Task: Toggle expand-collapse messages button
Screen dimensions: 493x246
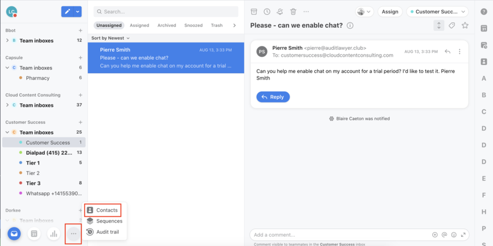Action: [x=439, y=25]
